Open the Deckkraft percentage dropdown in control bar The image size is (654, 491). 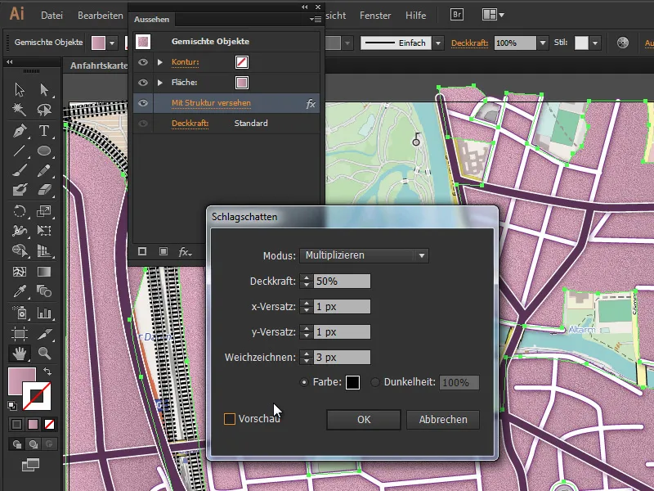point(543,43)
